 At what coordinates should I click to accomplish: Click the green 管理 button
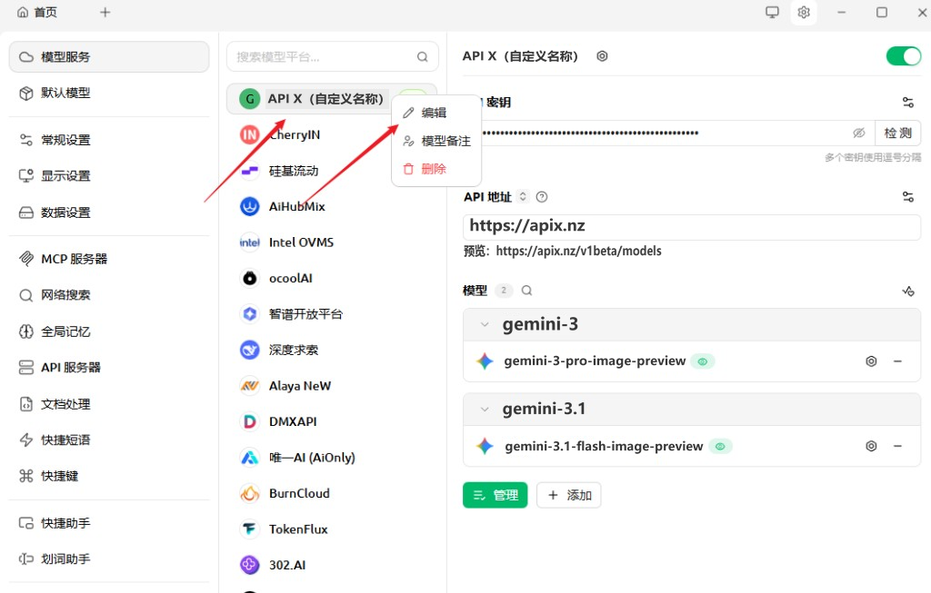click(496, 495)
